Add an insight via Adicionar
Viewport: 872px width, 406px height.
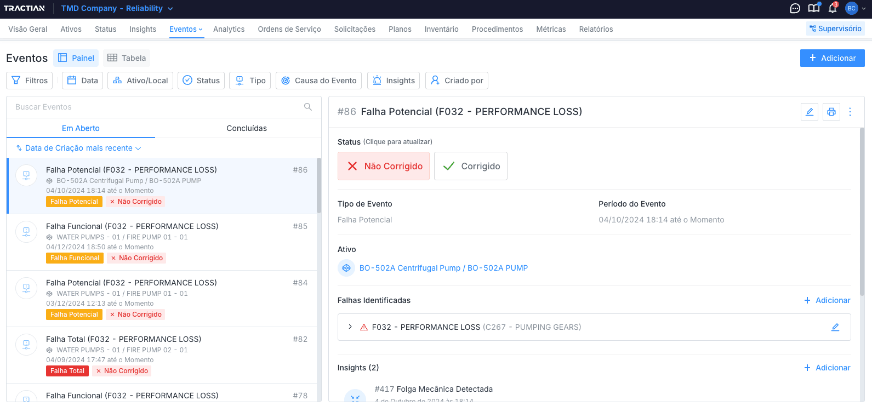click(x=827, y=368)
